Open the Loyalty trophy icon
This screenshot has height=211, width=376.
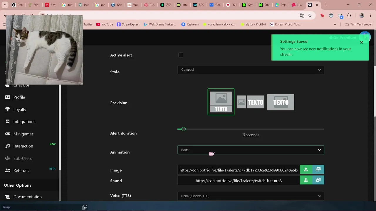(8, 109)
